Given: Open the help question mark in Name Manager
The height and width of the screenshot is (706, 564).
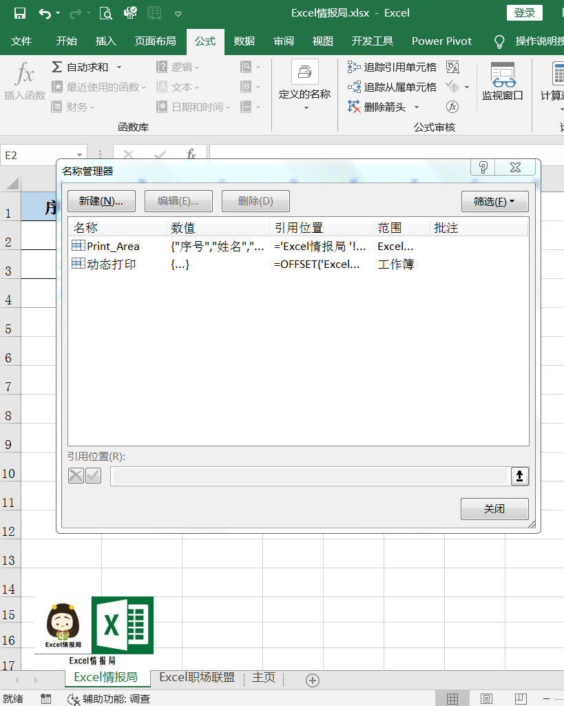Looking at the screenshot, I should coord(483,167).
